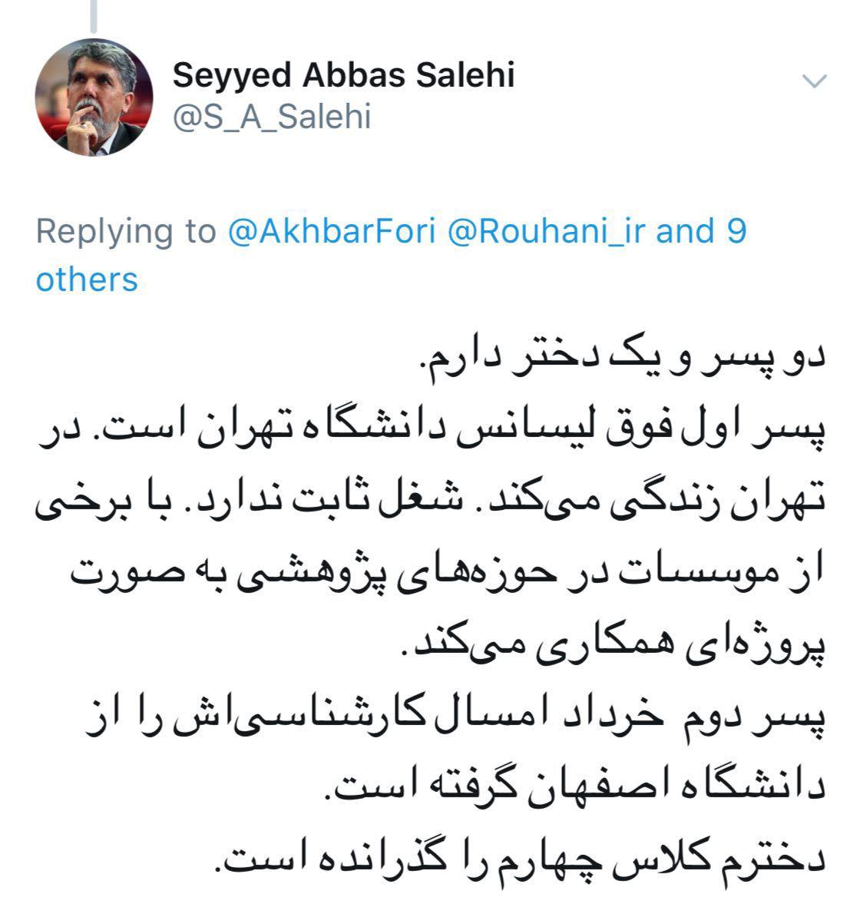Click tweet line 'پروژه‌ای همکاری می‌کند'

[614, 644]
